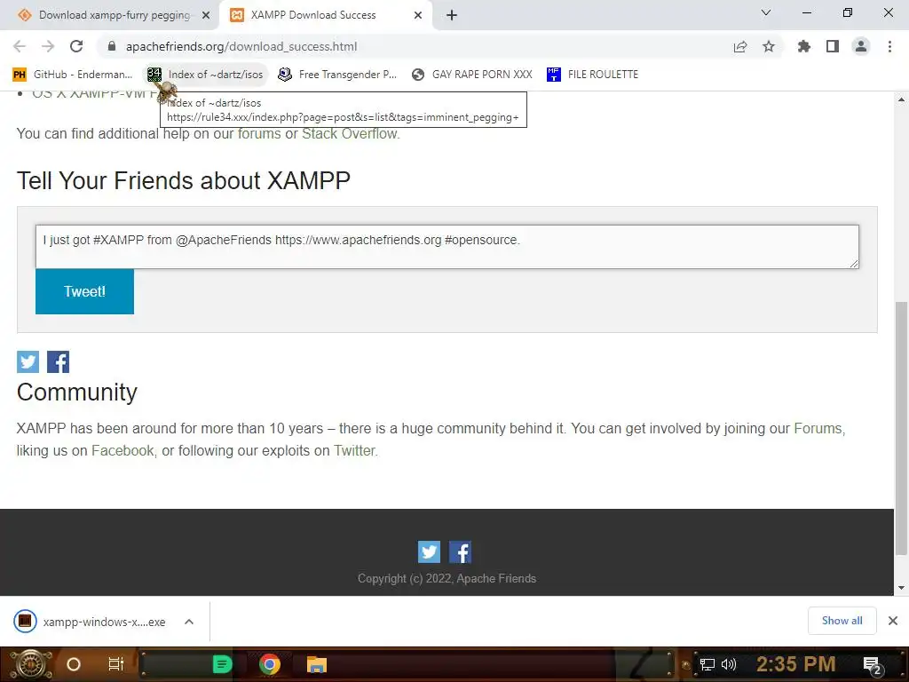The image size is (909, 682).
Task: Open the Extensions puzzle icon
Action: tap(804, 46)
